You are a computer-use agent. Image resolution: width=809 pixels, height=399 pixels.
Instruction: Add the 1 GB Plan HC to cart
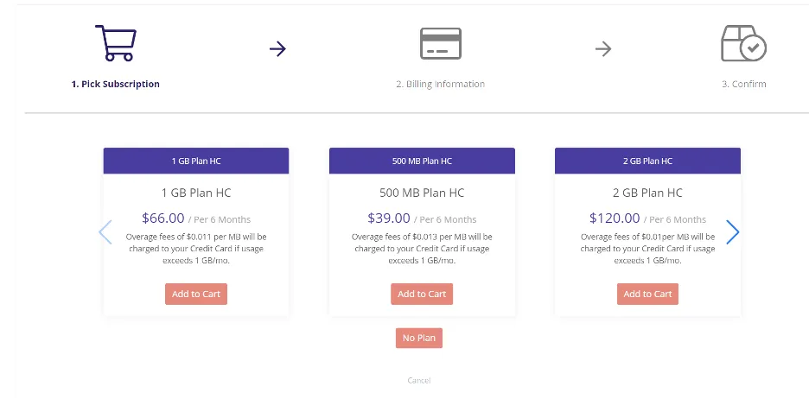click(196, 294)
